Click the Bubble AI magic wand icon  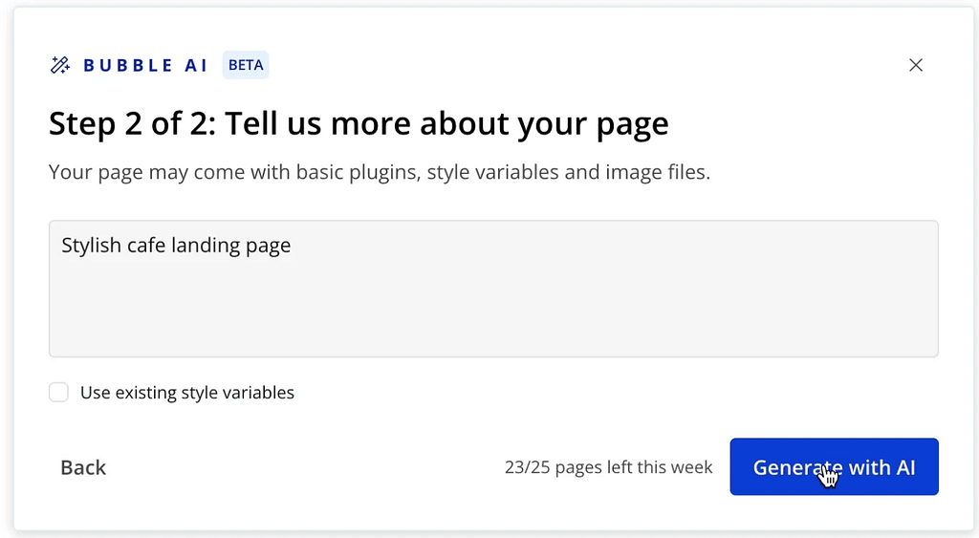[60, 65]
